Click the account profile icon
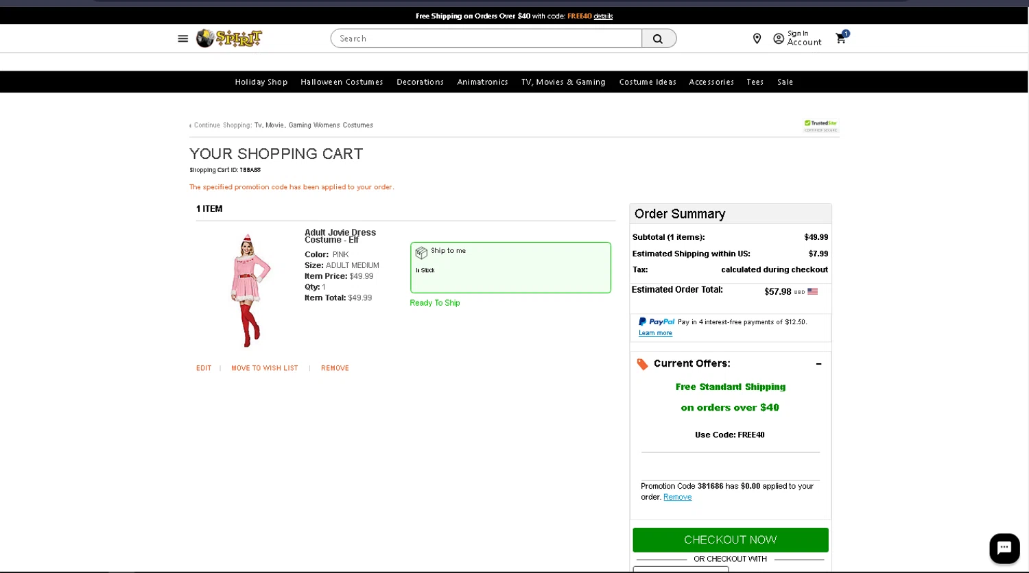This screenshot has width=1029, height=573. point(779,38)
